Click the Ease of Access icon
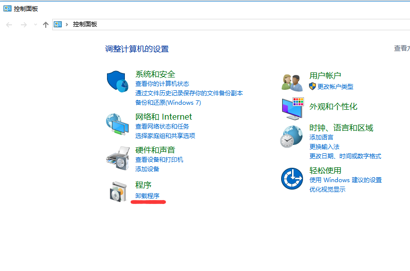This screenshot has height=271, width=410. point(292,179)
